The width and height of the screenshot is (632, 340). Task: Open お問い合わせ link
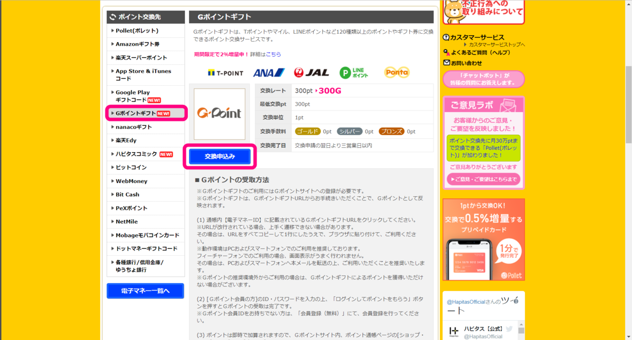coord(466,63)
